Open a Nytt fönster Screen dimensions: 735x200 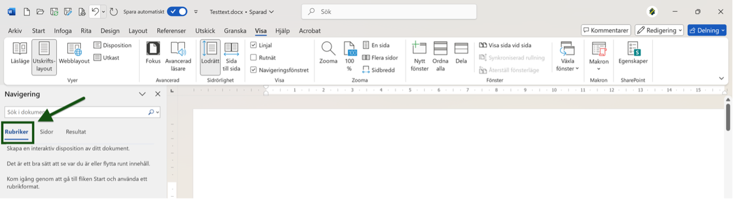click(x=419, y=57)
